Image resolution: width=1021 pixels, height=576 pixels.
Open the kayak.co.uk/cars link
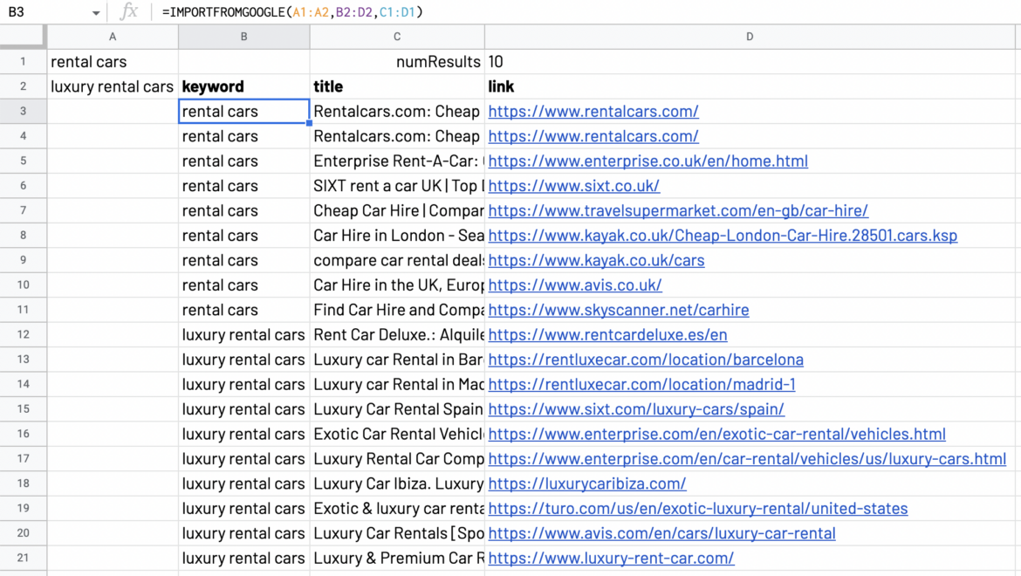596,260
